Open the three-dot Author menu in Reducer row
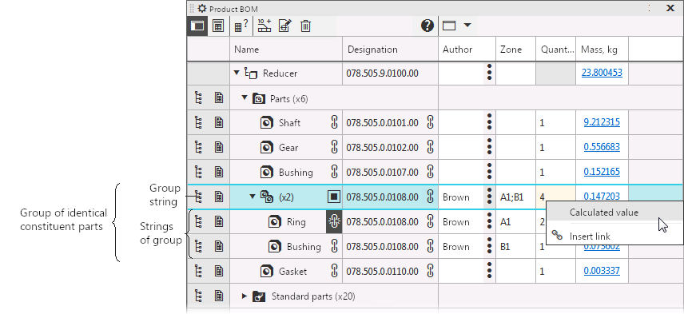This screenshot has height=314, width=684. [490, 73]
